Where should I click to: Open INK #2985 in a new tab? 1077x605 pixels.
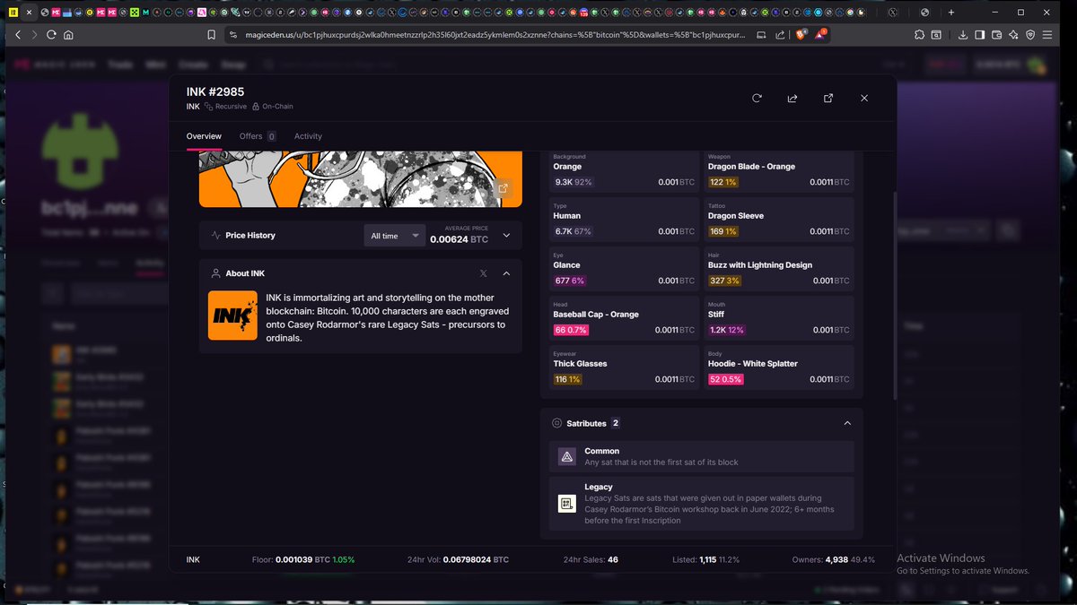[x=828, y=99]
